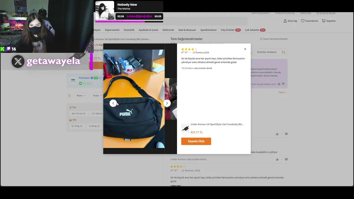Image resolution: width=354 pixels, height=199 pixels.
Task: Thumbs up the review above the kualaklik review
Action: pyautogui.click(x=277, y=134)
